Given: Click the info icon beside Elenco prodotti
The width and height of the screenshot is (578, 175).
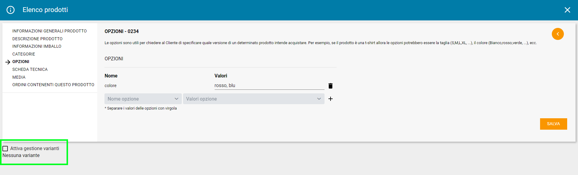Looking at the screenshot, I should click(x=11, y=10).
